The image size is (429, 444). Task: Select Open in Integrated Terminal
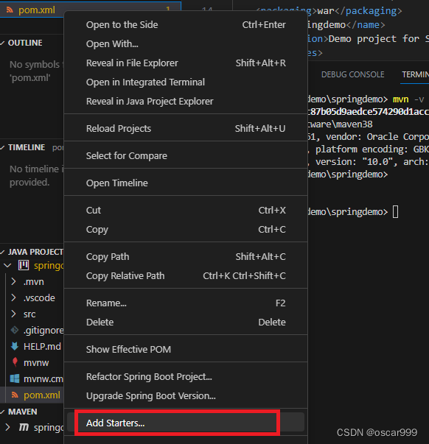(x=186, y=82)
